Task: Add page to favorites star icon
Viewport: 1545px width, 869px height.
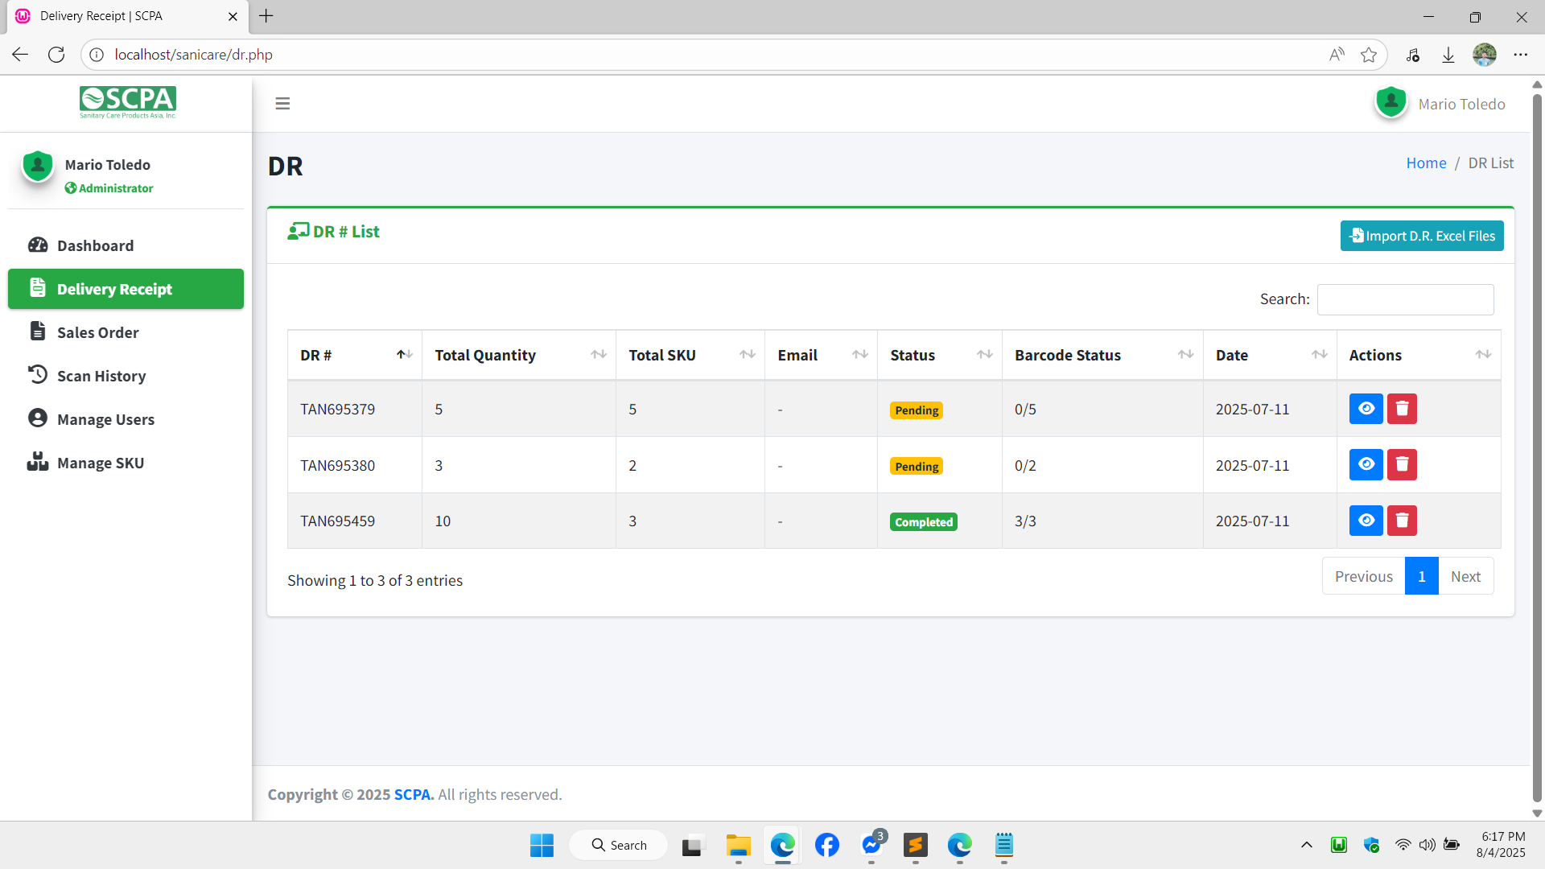Action: [1368, 55]
